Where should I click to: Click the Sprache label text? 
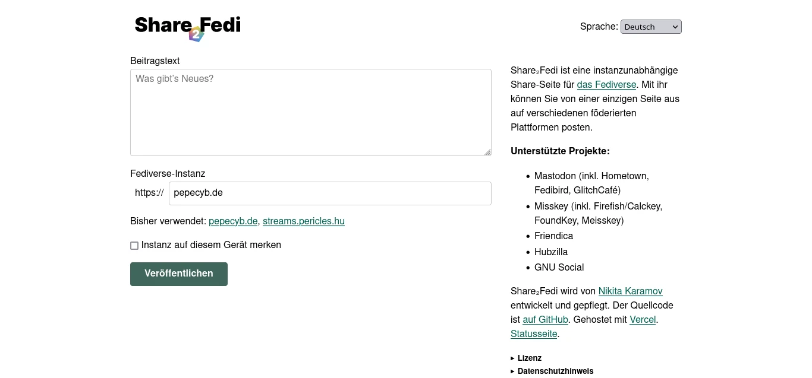click(599, 27)
